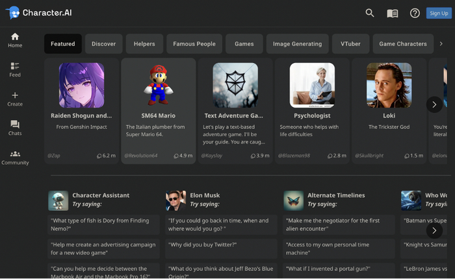Open the book guide icon
The width and height of the screenshot is (455, 279).
coord(393,14)
